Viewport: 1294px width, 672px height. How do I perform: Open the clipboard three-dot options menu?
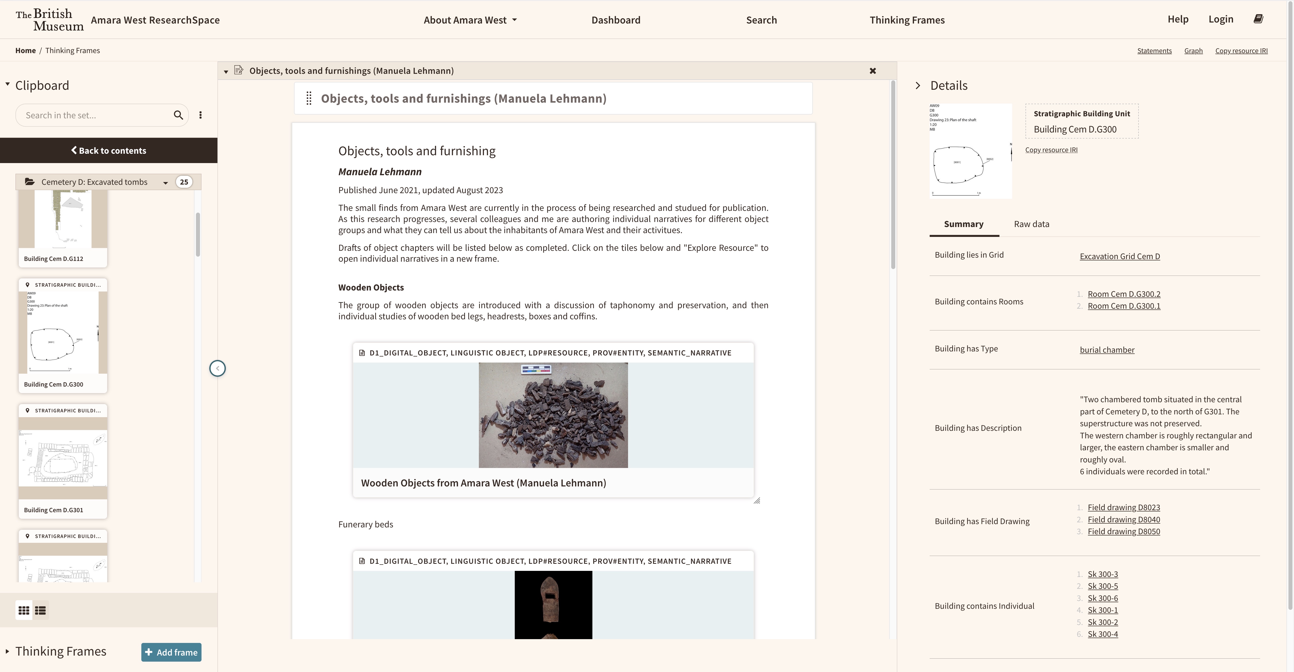point(200,115)
